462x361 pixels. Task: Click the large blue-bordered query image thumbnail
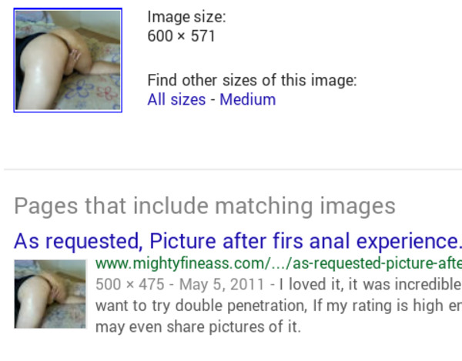68,60
